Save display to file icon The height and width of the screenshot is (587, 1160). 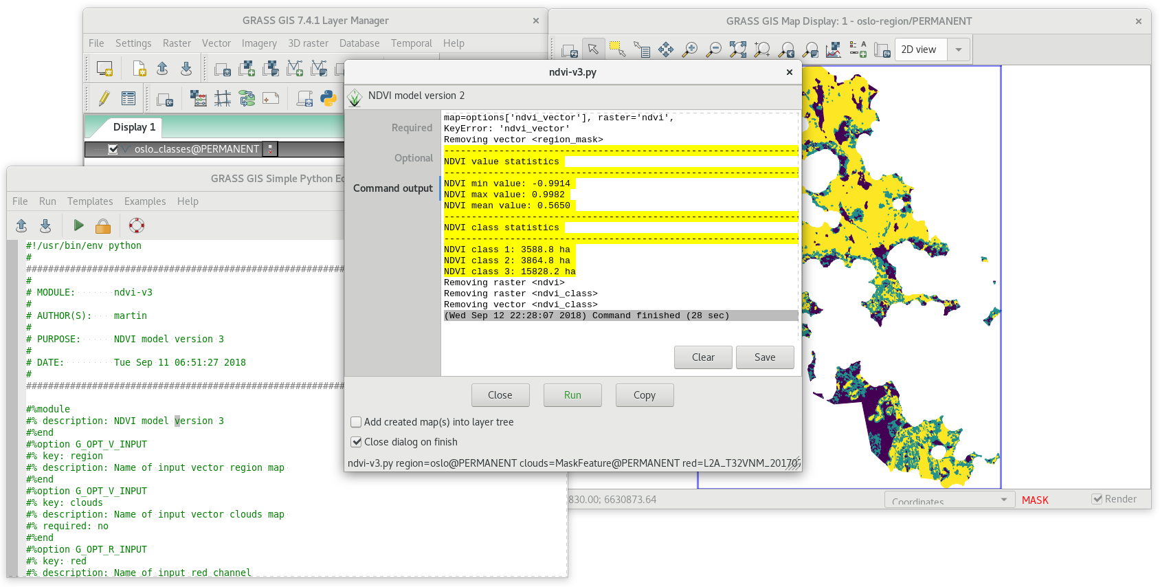[x=882, y=49]
